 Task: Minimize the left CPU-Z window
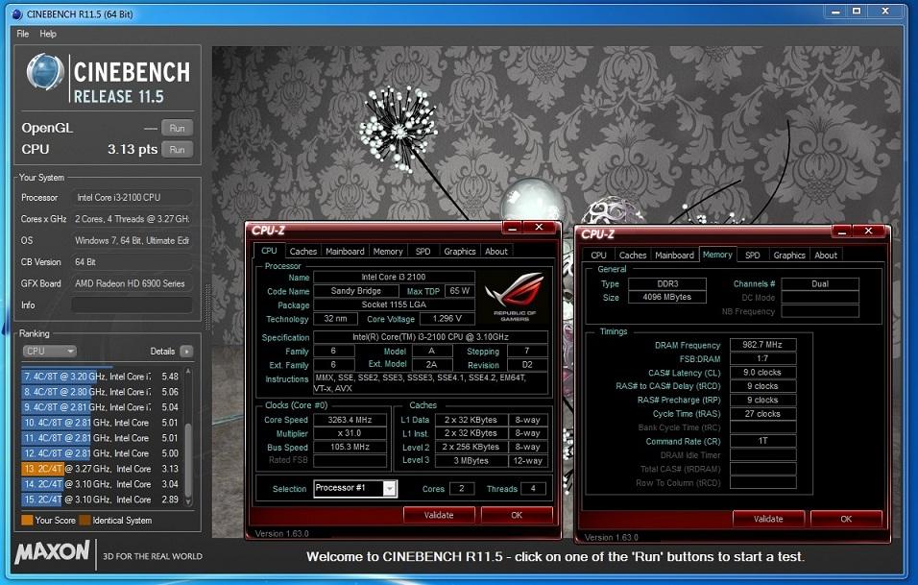point(512,228)
